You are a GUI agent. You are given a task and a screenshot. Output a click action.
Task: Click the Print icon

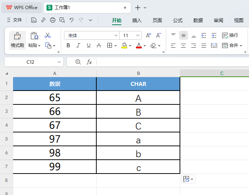(x=53, y=20)
